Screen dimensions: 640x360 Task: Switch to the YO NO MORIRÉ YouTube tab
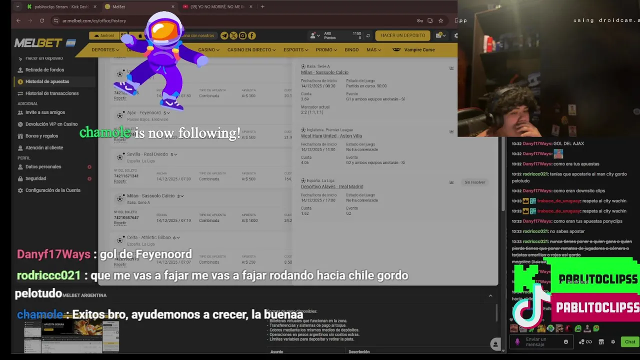tap(216, 6)
